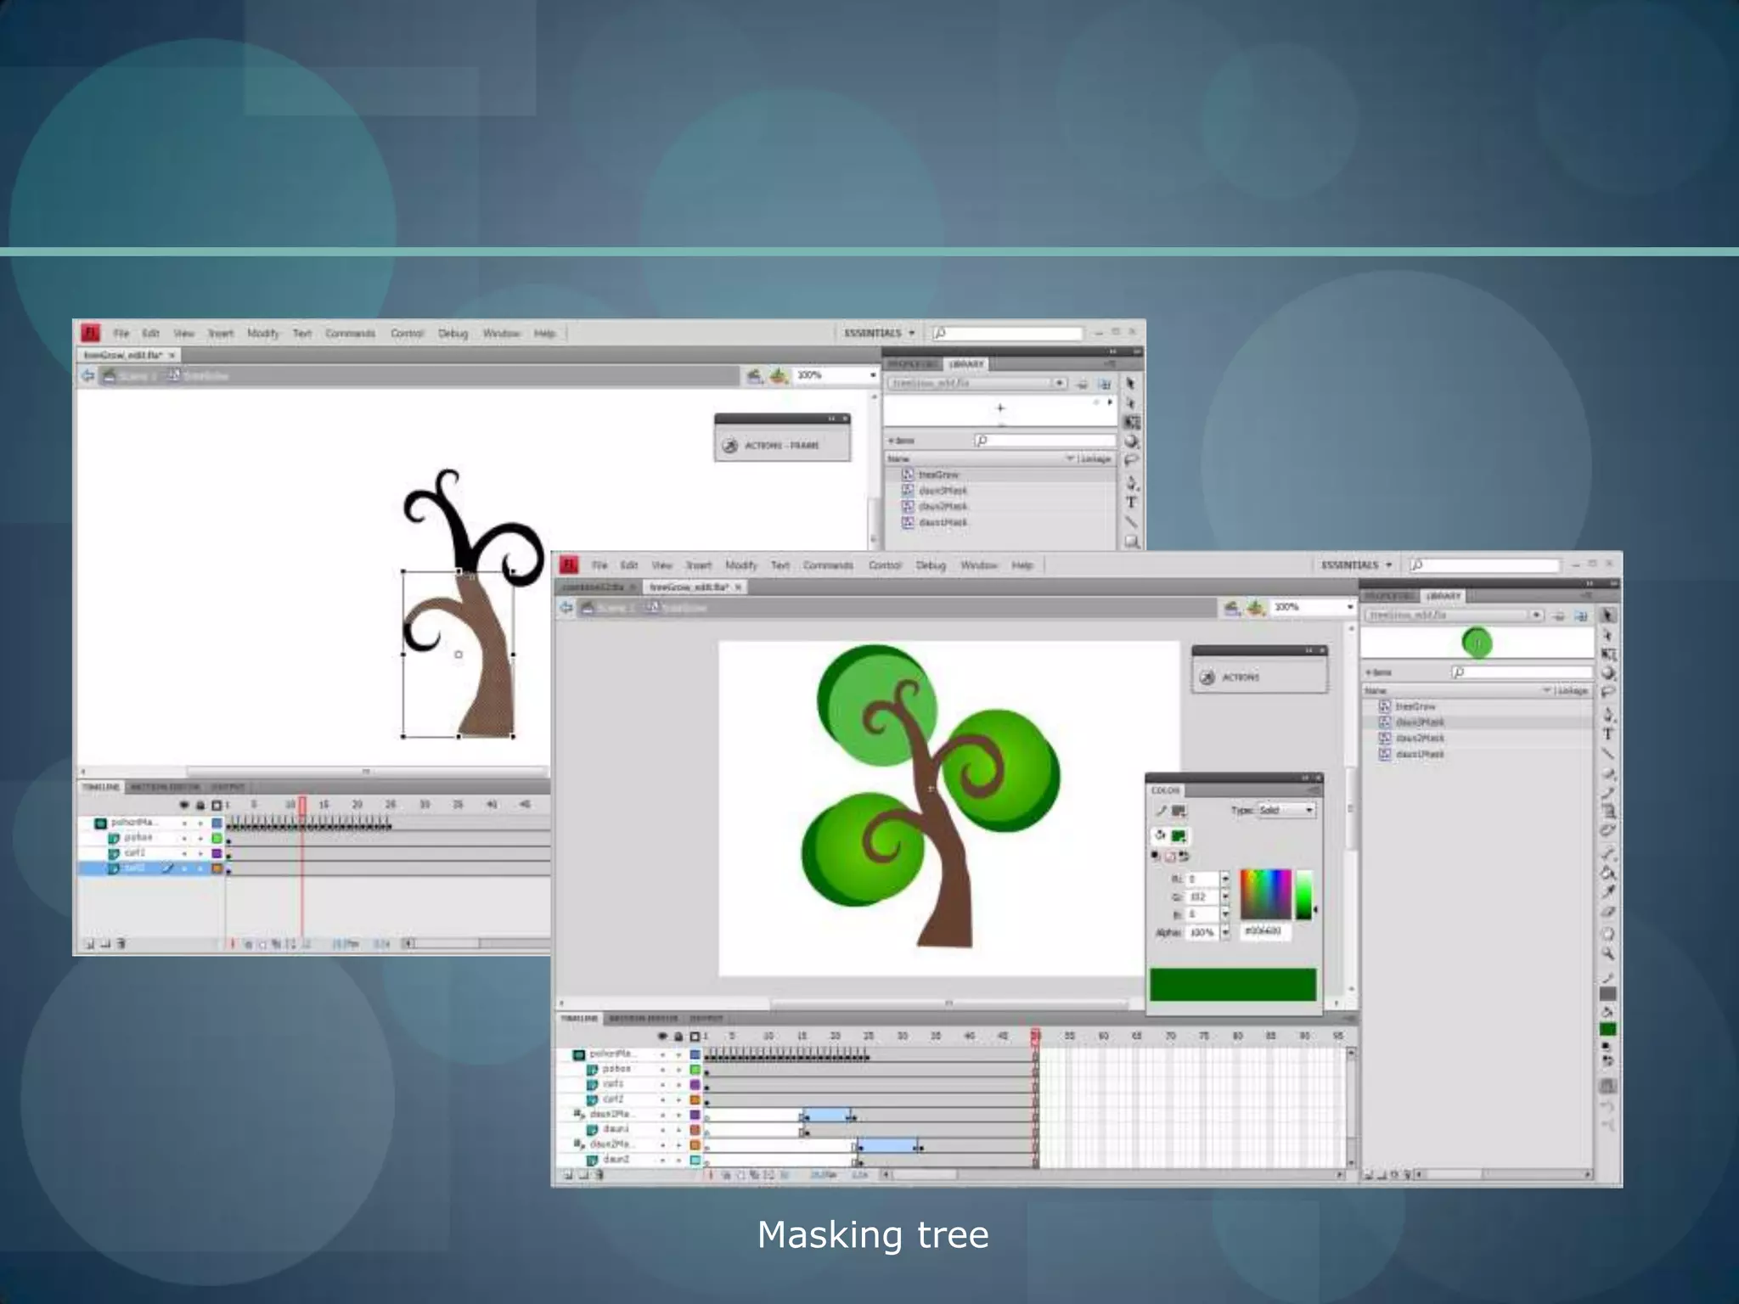Viewport: 1739px width, 1304px height.
Task: Open Actions - Frame panel icon in back window
Action: tap(729, 446)
